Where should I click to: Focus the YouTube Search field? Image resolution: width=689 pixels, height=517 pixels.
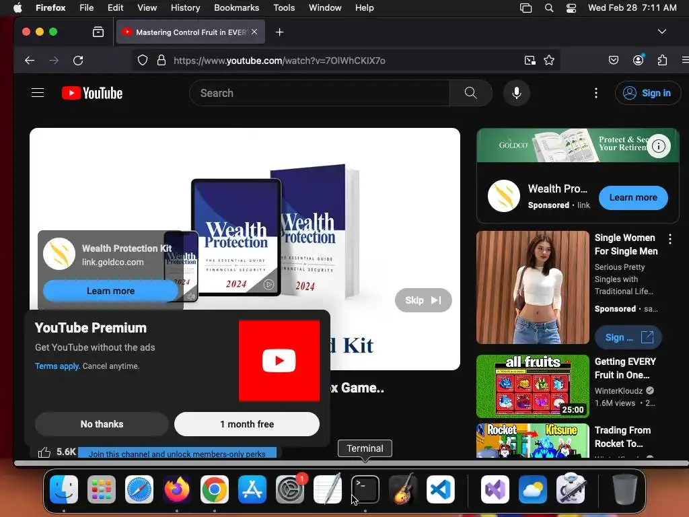(320, 93)
